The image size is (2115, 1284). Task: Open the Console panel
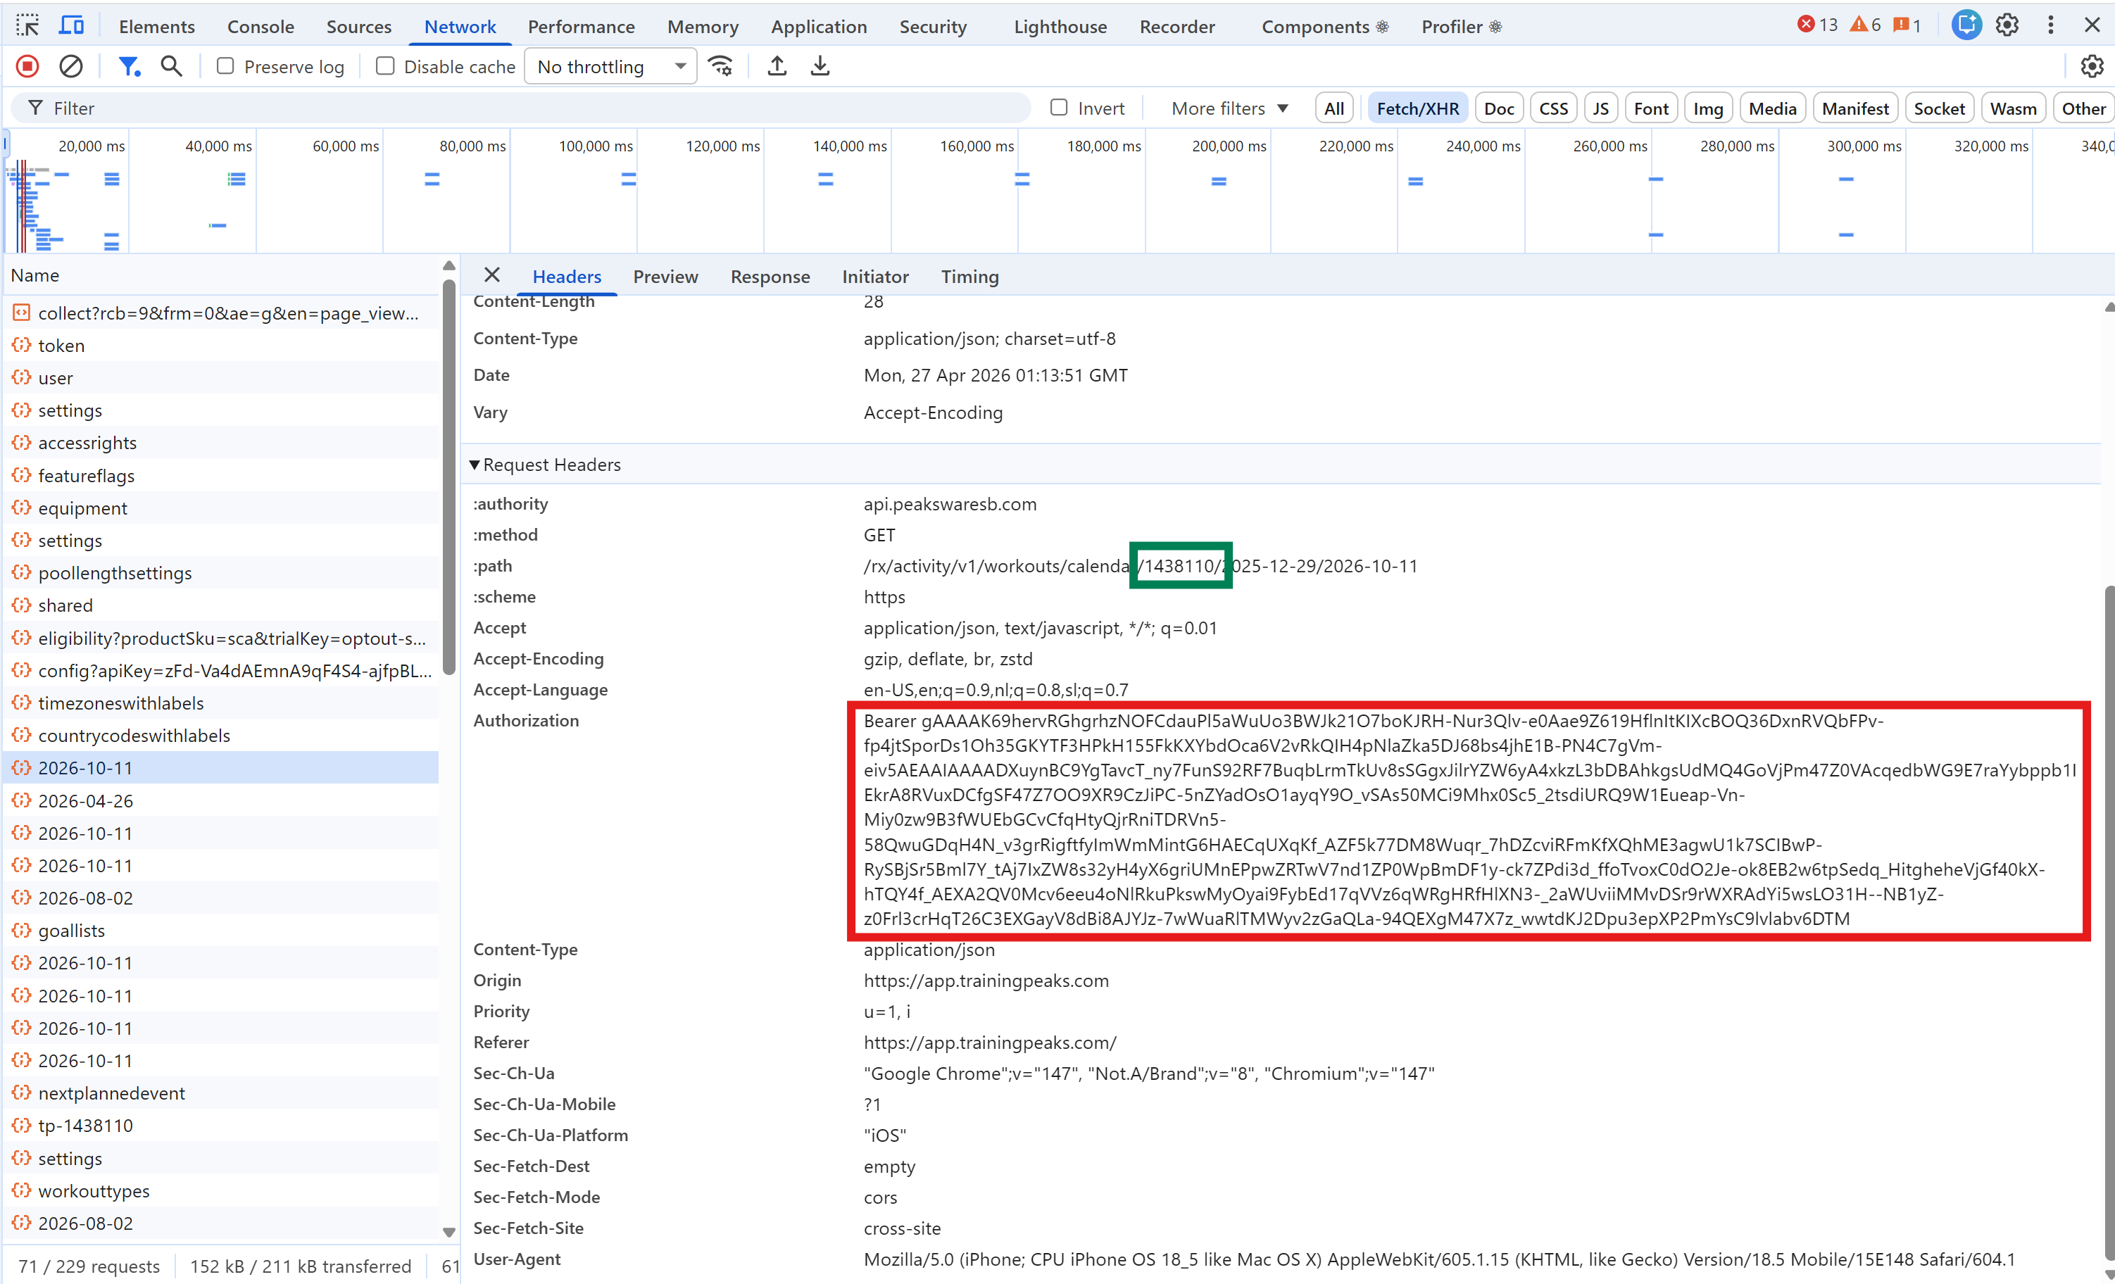click(260, 27)
